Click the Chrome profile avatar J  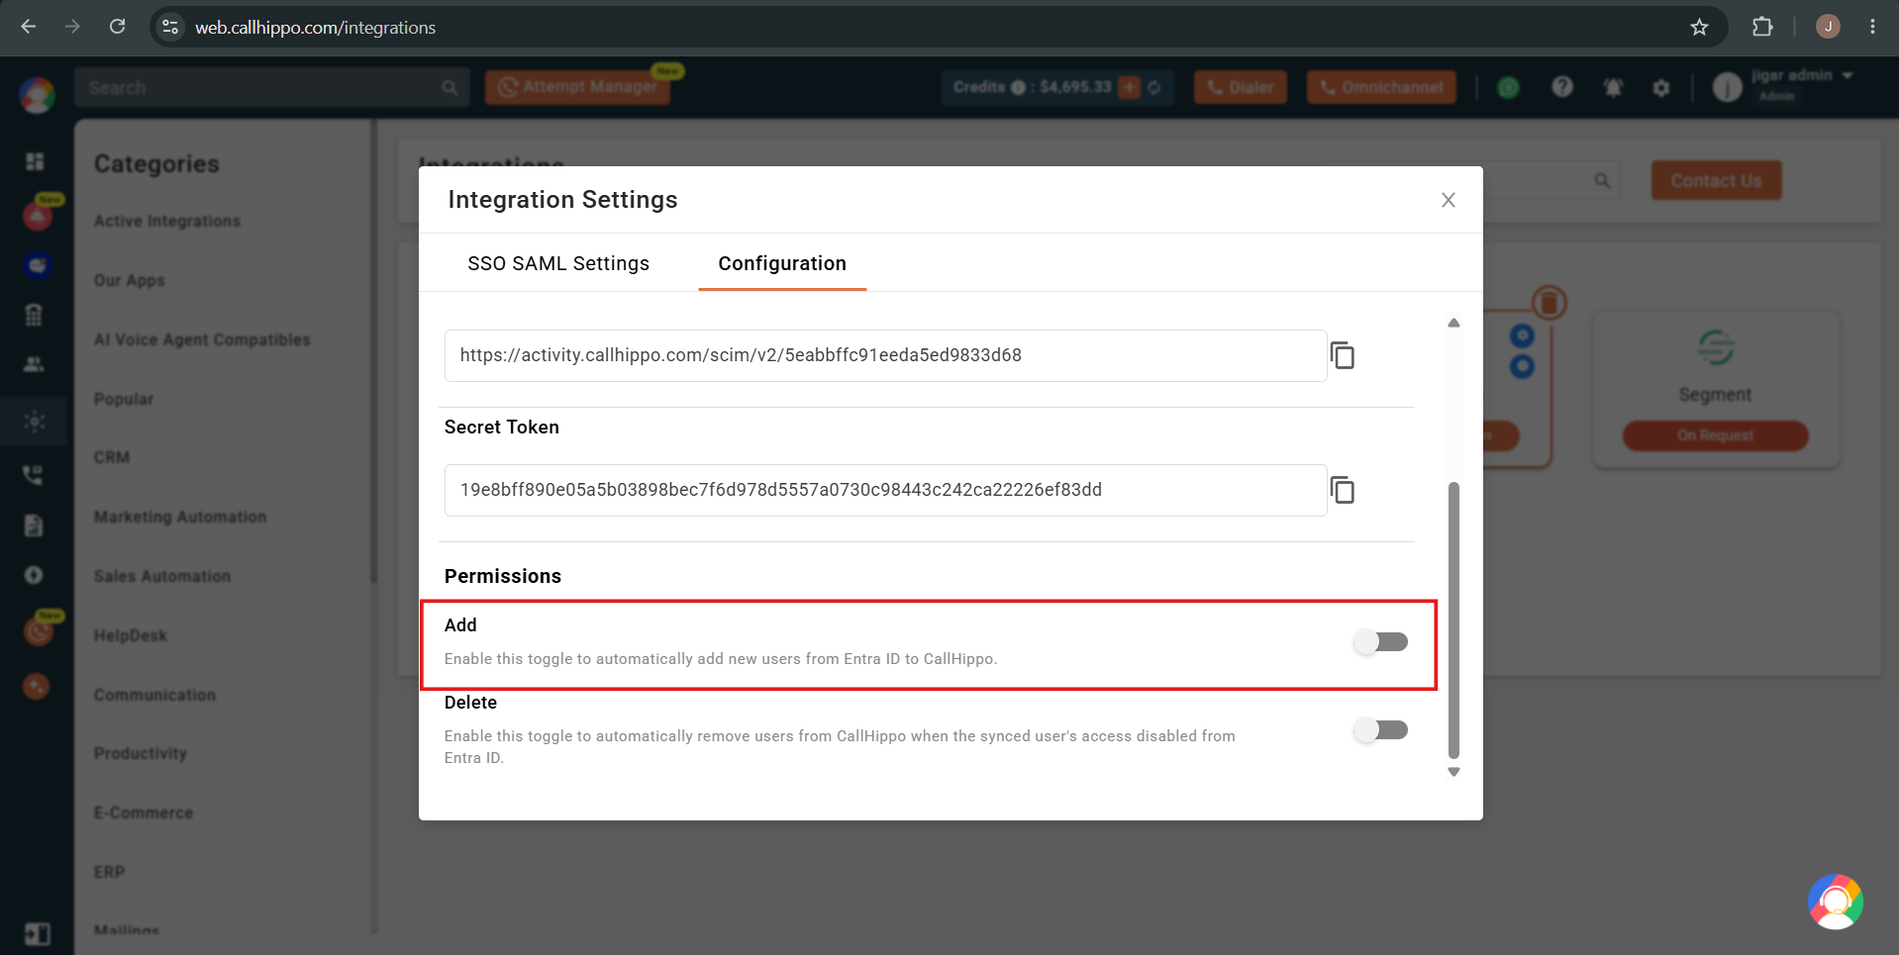(x=1828, y=27)
